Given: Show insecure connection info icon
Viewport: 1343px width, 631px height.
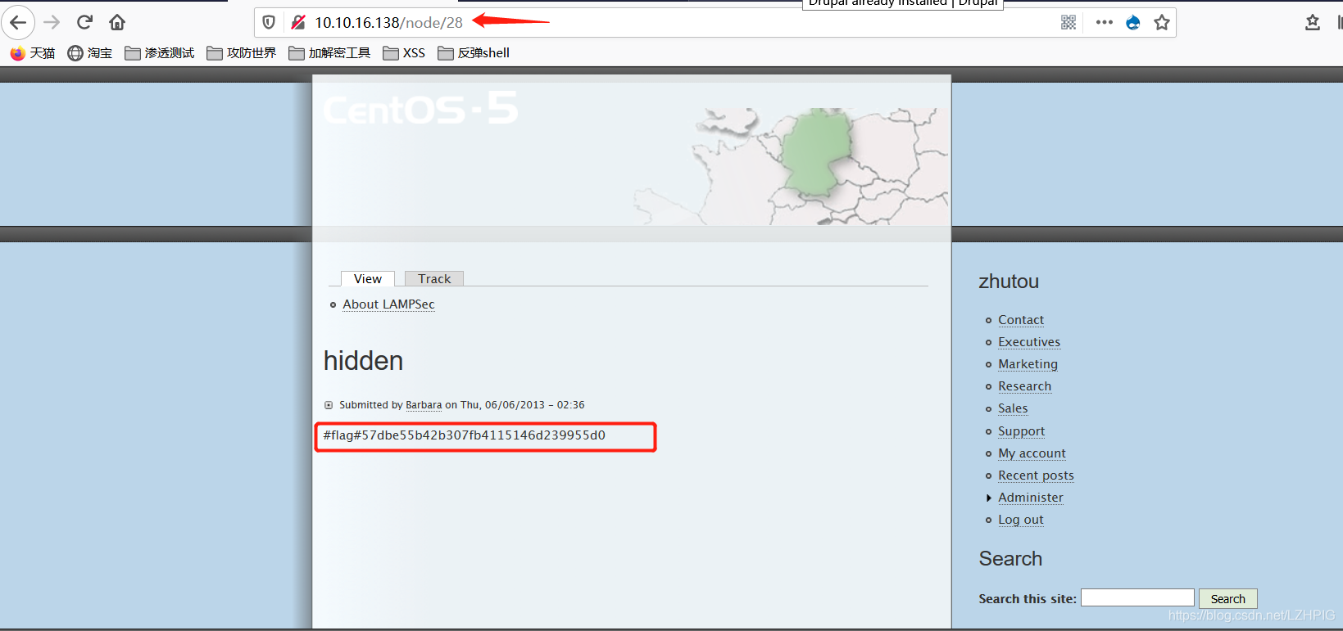Looking at the screenshot, I should point(298,22).
